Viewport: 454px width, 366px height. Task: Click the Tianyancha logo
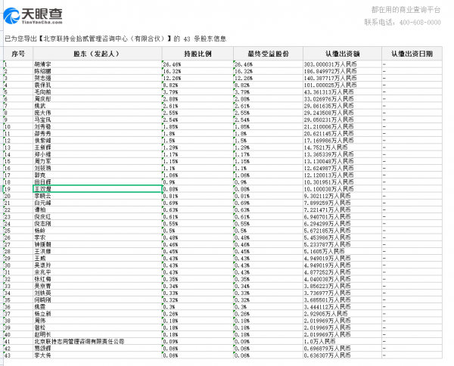click(33, 16)
